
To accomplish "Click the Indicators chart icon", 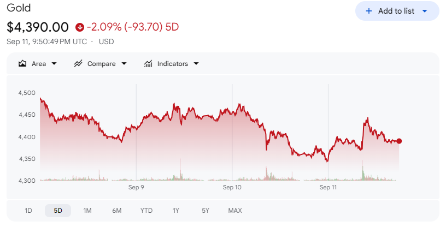I will point(148,64).
